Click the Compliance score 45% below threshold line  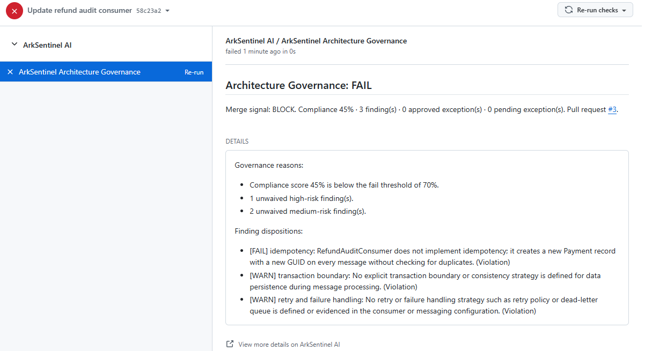(x=344, y=185)
